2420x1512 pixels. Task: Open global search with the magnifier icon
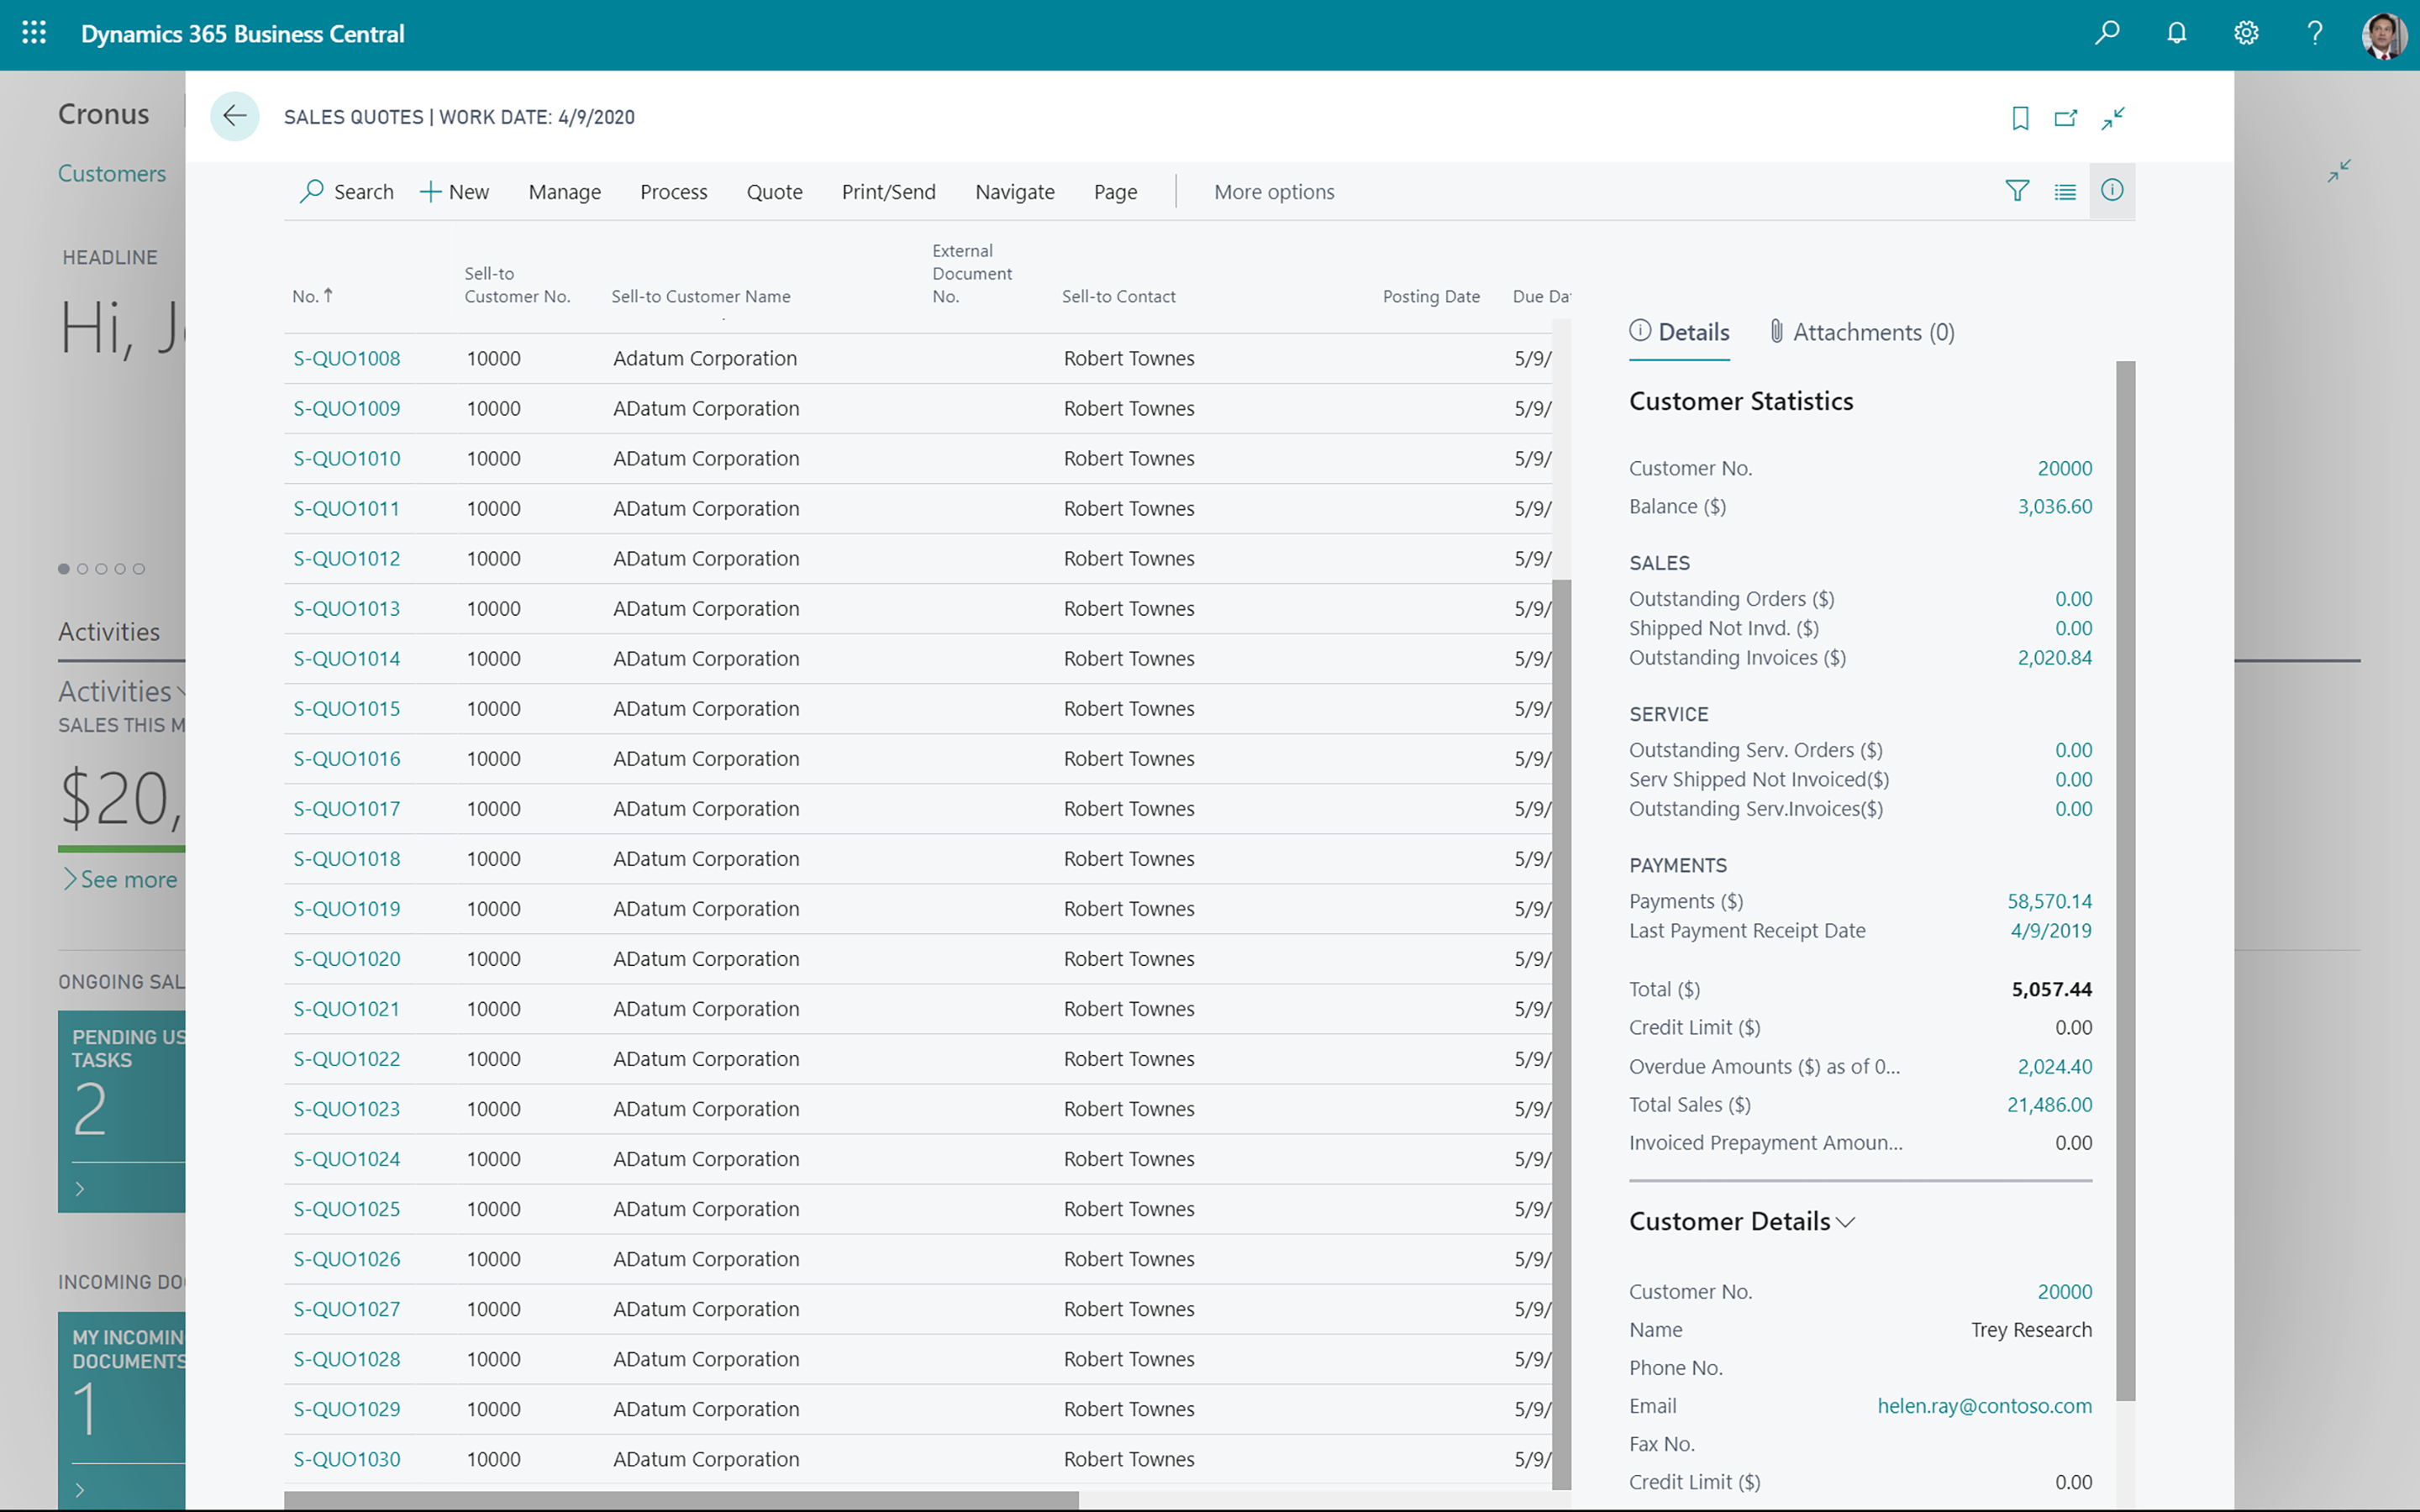[2107, 33]
